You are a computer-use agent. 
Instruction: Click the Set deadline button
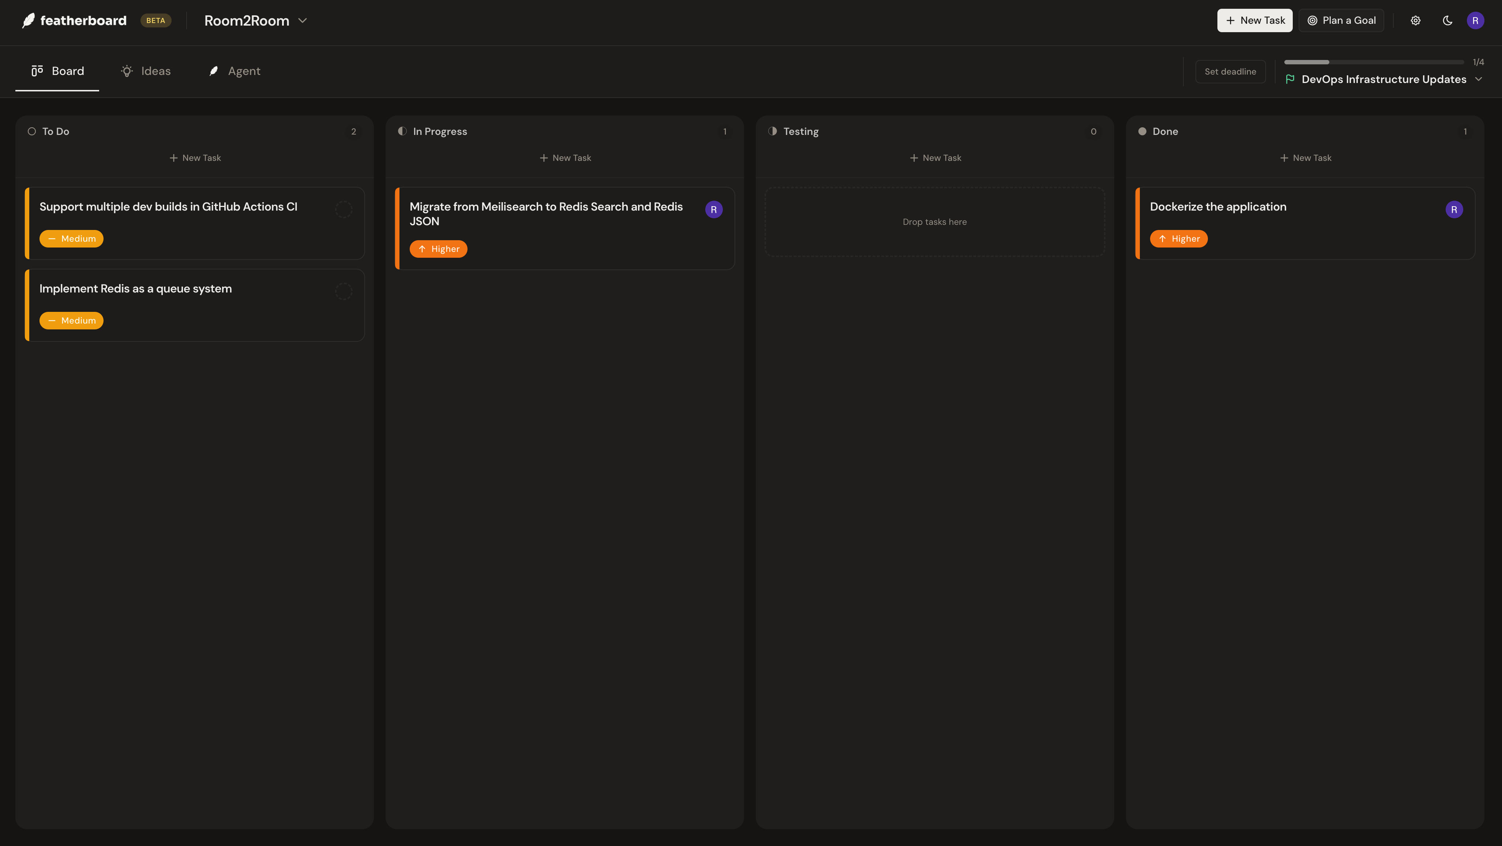coord(1230,71)
